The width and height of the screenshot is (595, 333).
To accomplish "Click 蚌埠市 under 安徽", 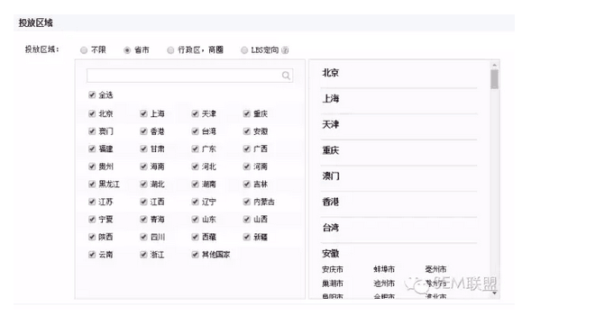I will tap(384, 269).
